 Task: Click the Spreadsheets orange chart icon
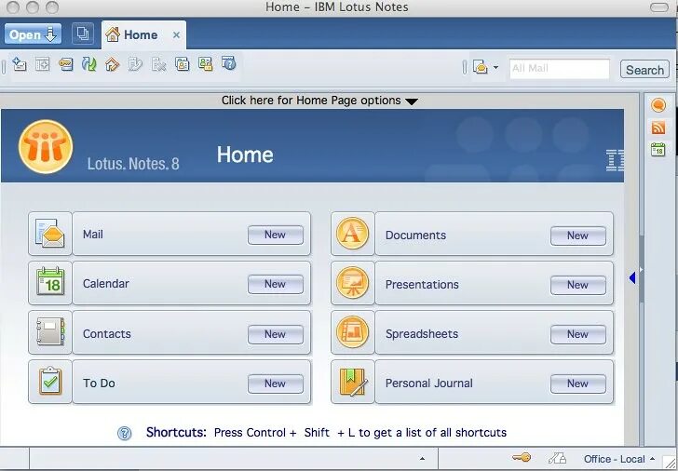(x=352, y=332)
